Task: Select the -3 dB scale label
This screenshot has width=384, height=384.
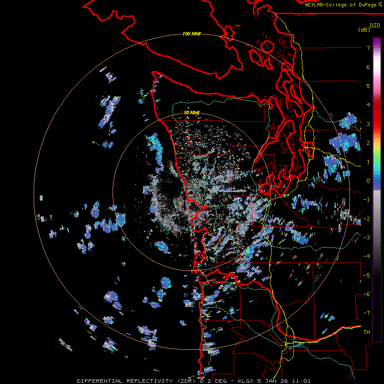Action: [x=367, y=238]
